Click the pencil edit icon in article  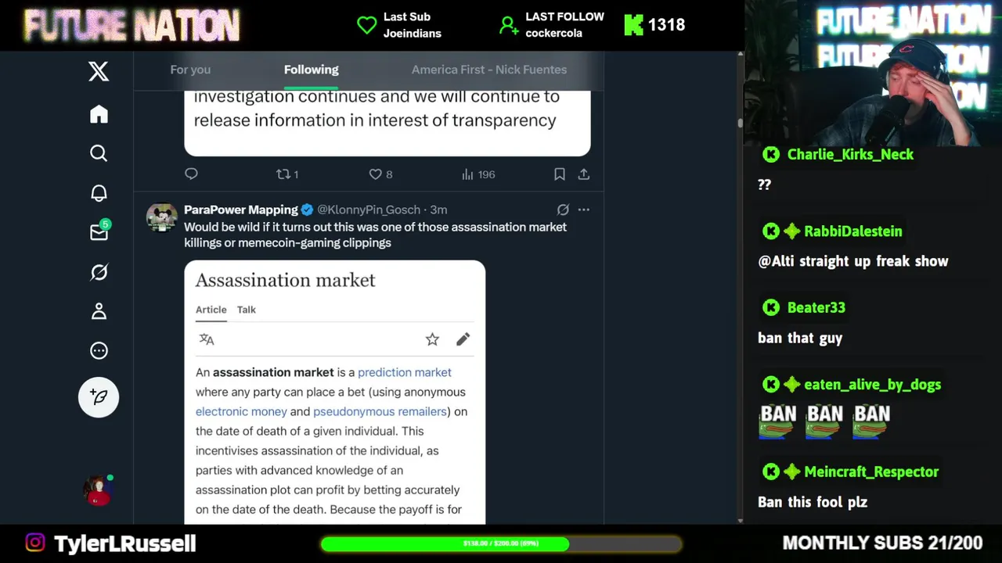463,339
